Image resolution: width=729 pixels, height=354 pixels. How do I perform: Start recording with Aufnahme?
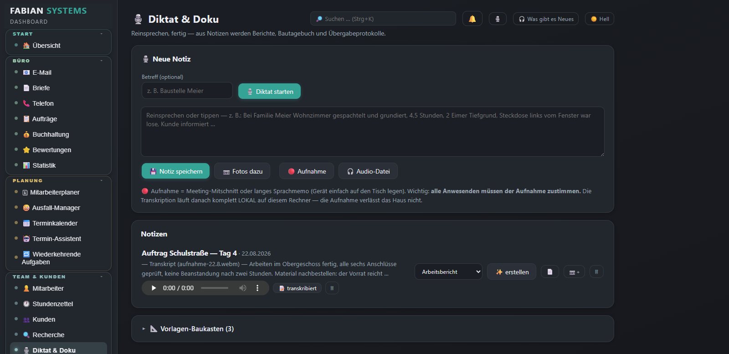(307, 171)
